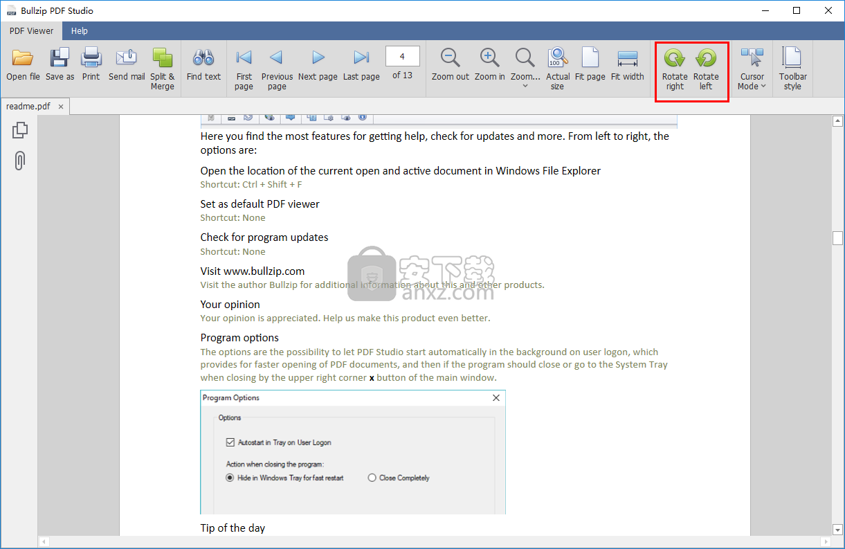Screen dimensions: 845x549
Task: Close the readme.pdf tab
Action: click(61, 107)
